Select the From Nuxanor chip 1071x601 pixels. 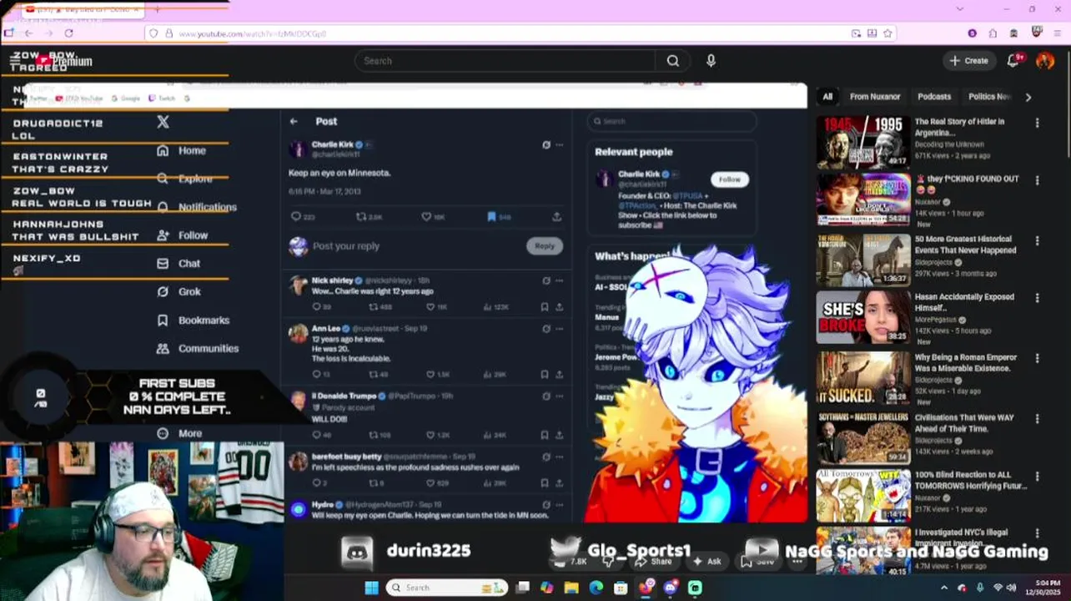click(x=875, y=97)
